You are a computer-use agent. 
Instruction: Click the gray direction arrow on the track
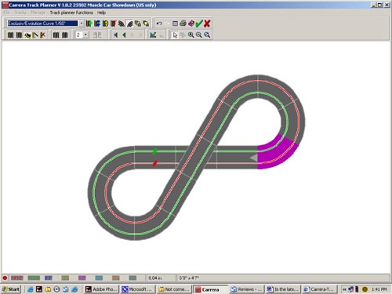click(253, 158)
